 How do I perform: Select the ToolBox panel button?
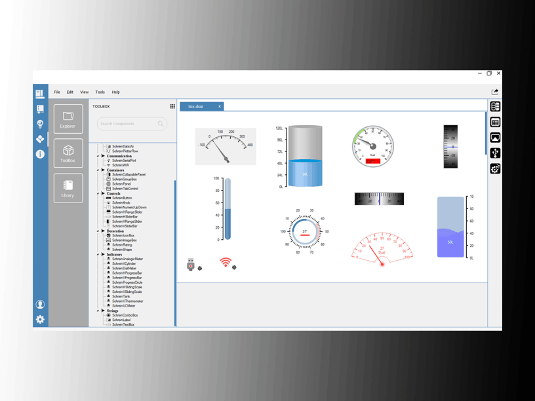68,153
